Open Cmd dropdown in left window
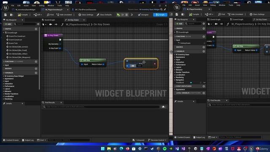270x152 pixels. pyautogui.click(x=41, y=140)
